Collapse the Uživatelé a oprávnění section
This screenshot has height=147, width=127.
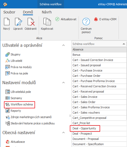click(x=63, y=45)
